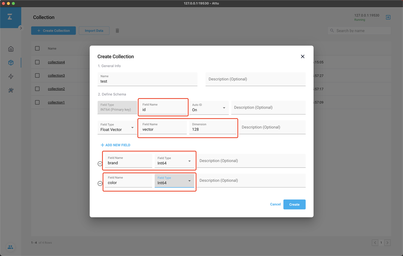Open the Overview home icon in sidebar
The image size is (403, 256).
11,49
